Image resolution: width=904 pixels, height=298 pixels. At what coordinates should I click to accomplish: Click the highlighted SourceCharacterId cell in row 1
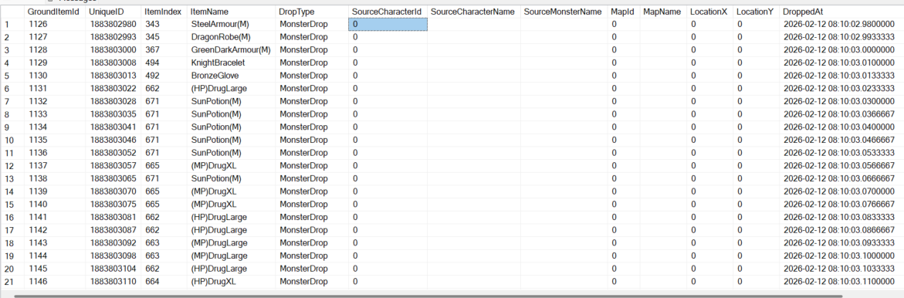point(388,24)
